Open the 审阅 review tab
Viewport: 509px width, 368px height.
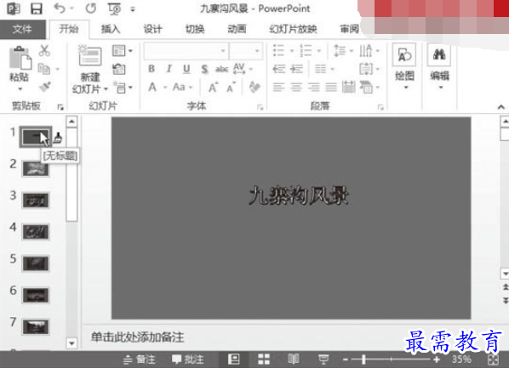tap(349, 29)
